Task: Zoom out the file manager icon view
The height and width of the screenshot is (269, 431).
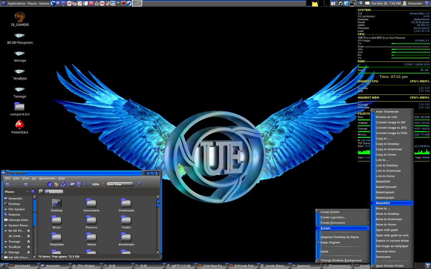Action: tap(89, 184)
